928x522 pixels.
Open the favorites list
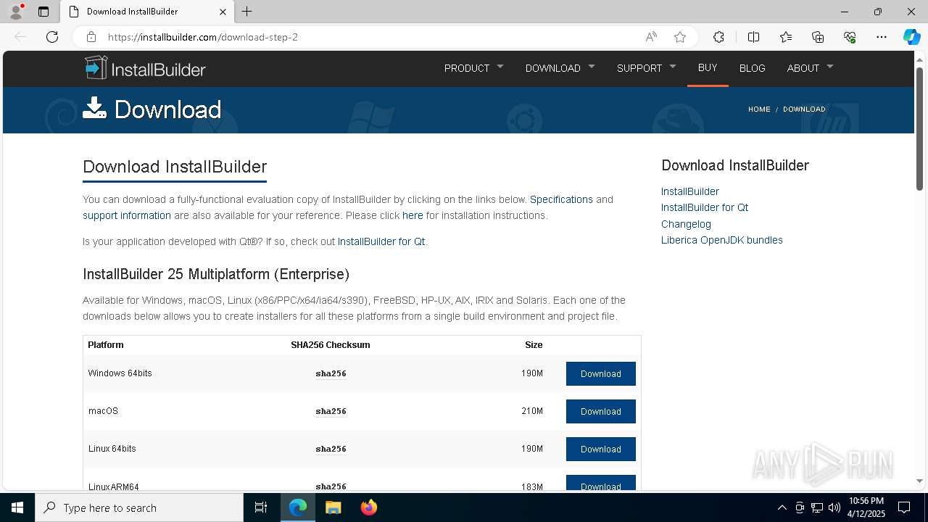[786, 37]
